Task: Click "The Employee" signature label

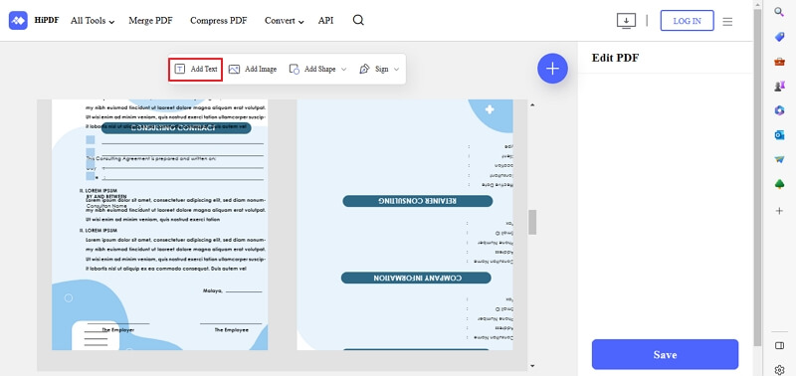Action: (231, 330)
